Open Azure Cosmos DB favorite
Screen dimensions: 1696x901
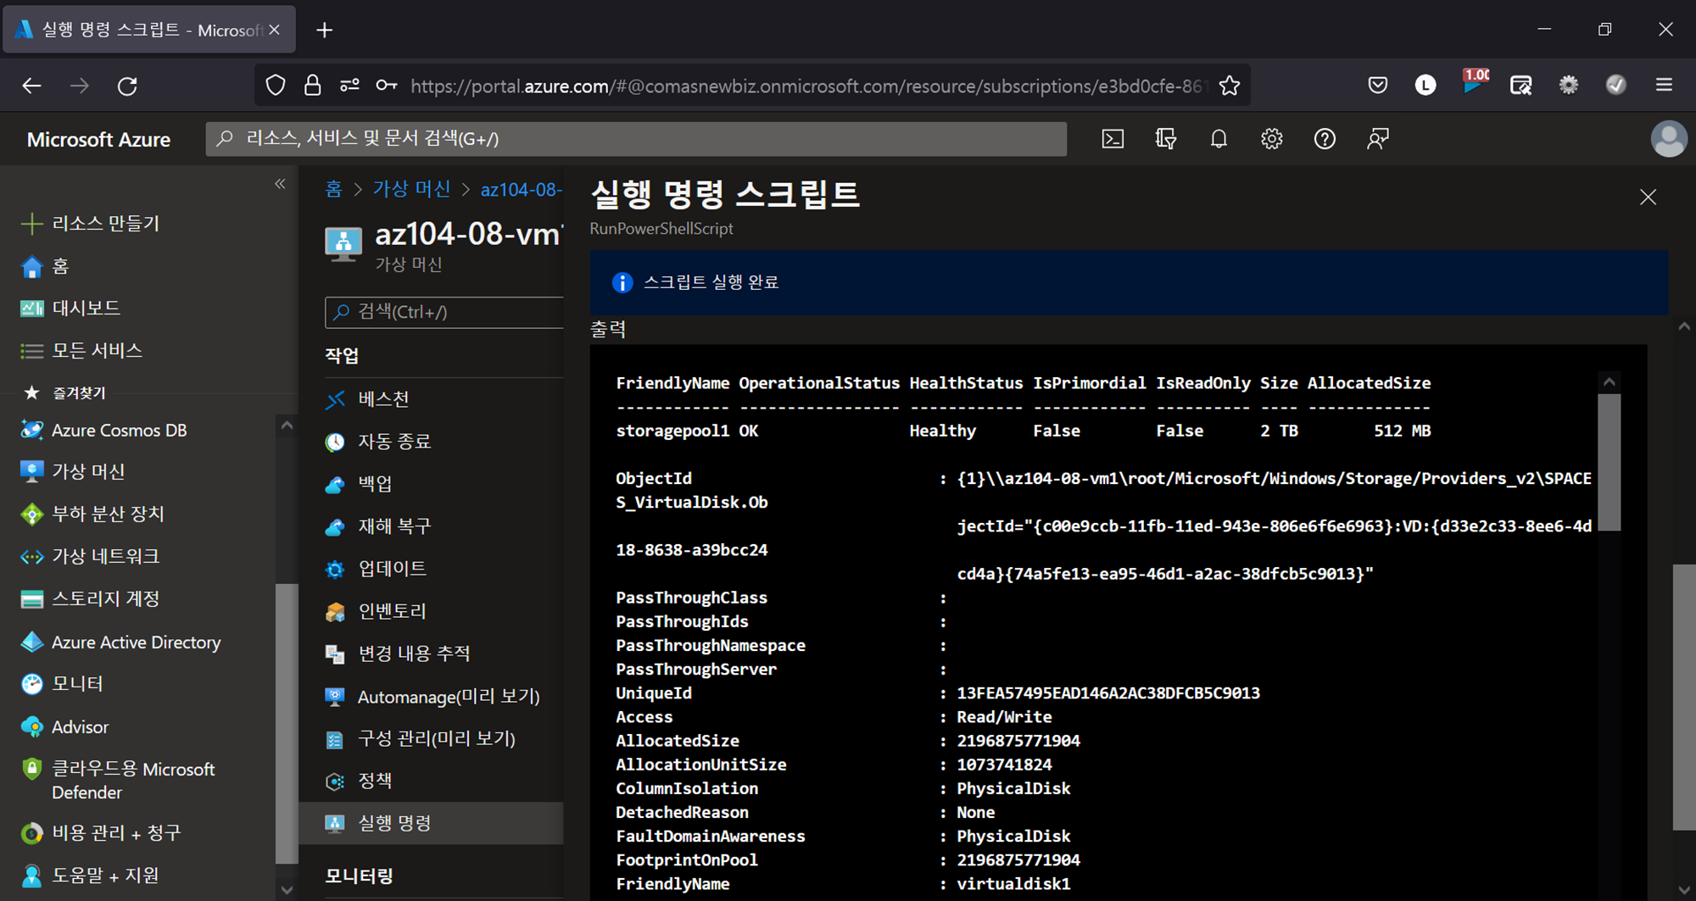(x=103, y=430)
